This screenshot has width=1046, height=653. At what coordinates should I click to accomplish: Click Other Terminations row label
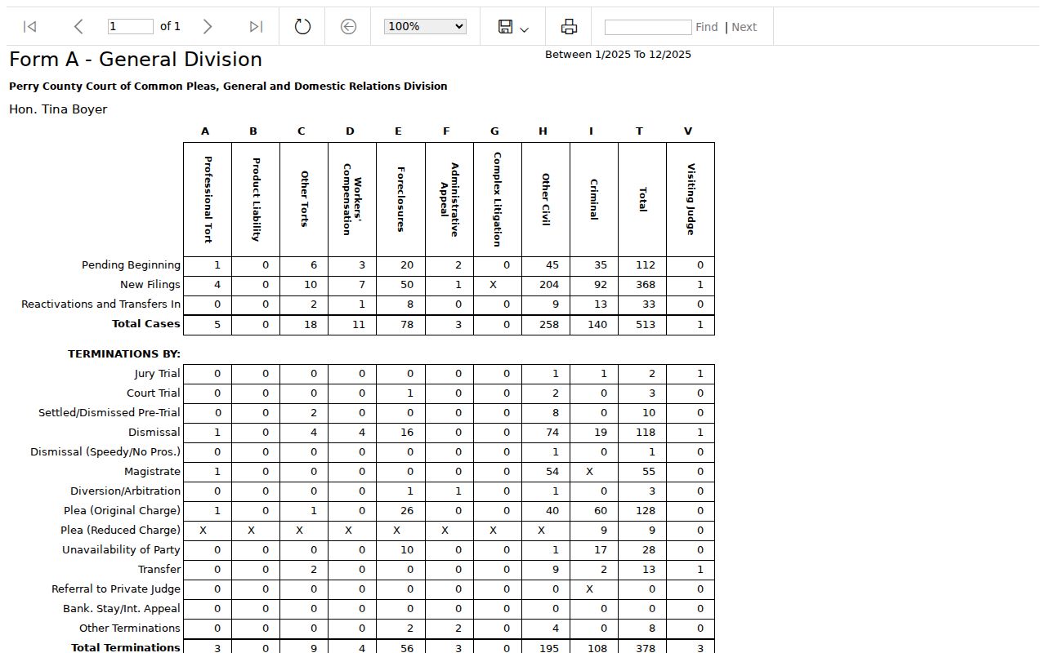click(129, 629)
